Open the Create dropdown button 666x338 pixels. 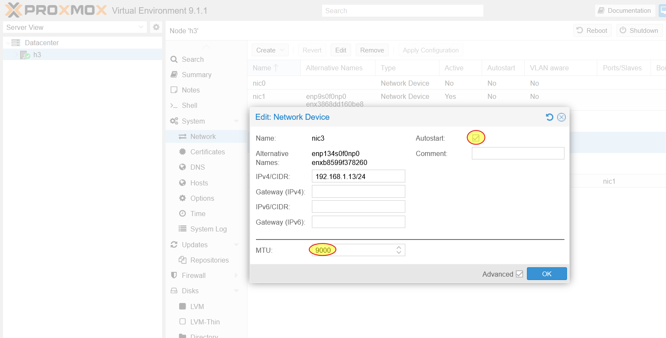(270, 50)
